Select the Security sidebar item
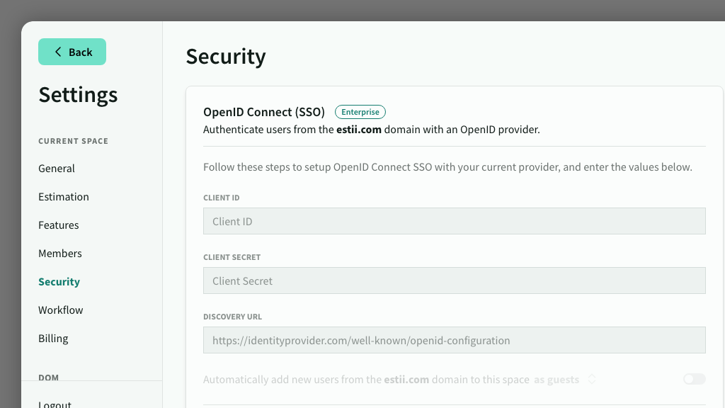This screenshot has height=408, width=725. click(59, 282)
